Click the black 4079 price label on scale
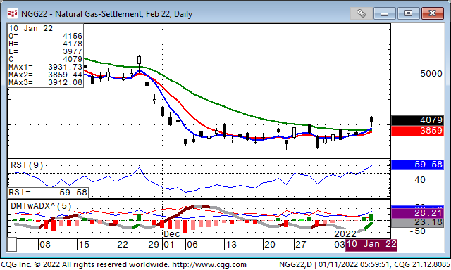 coord(417,120)
